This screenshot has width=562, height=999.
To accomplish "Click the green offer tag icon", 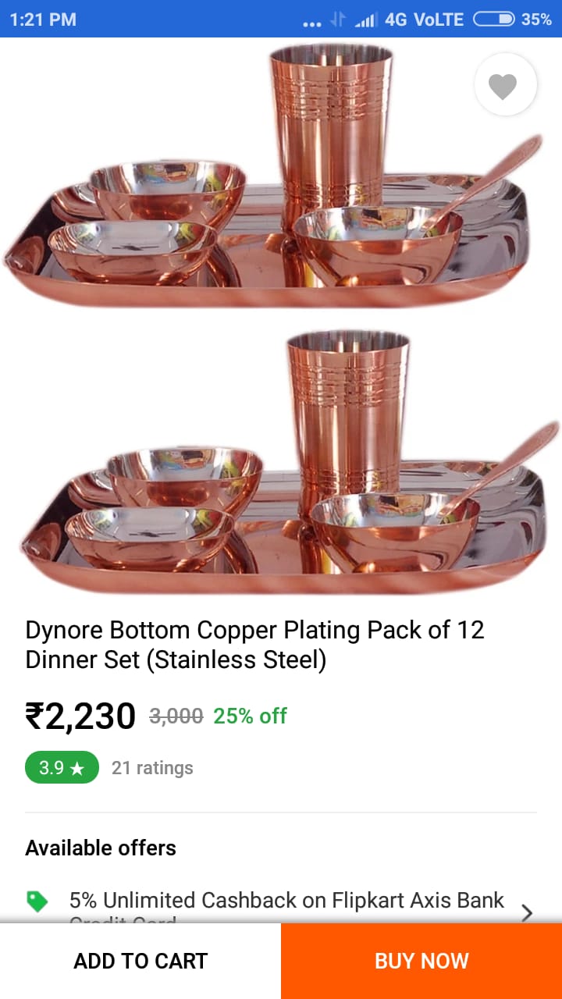I will [x=37, y=901].
